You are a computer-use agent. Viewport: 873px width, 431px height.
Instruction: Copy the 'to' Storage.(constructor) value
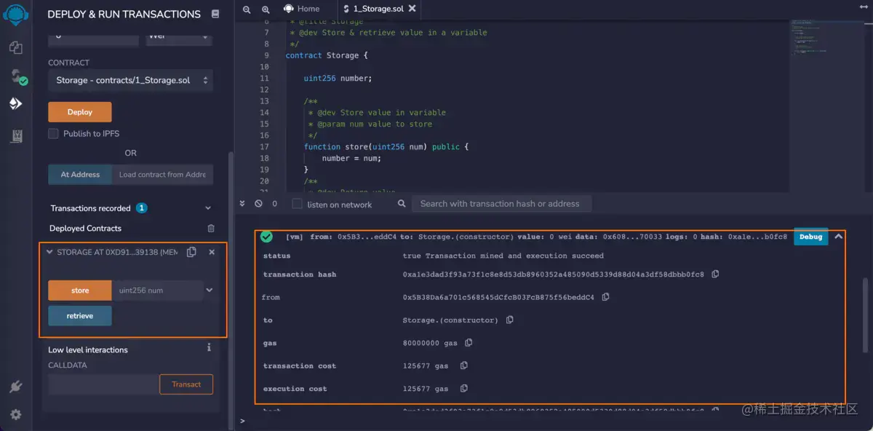pos(509,320)
